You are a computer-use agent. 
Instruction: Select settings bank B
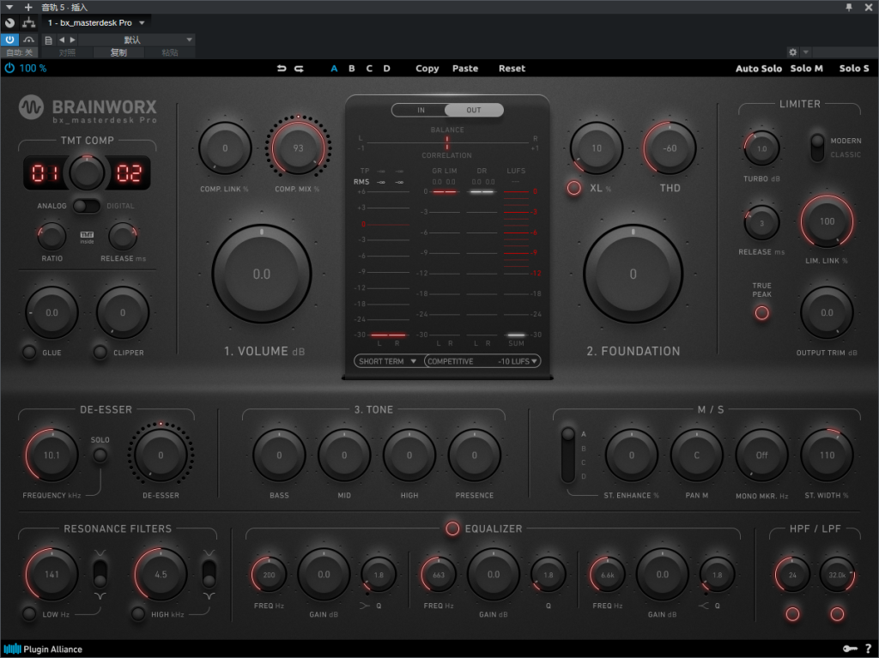(x=351, y=69)
